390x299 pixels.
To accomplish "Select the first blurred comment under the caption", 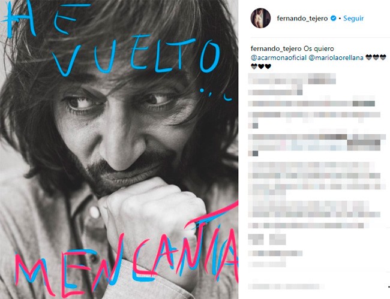I will (292, 84).
